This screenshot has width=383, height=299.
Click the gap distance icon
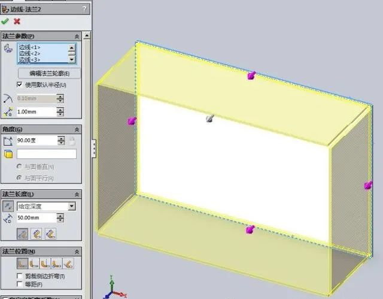tap(8, 112)
